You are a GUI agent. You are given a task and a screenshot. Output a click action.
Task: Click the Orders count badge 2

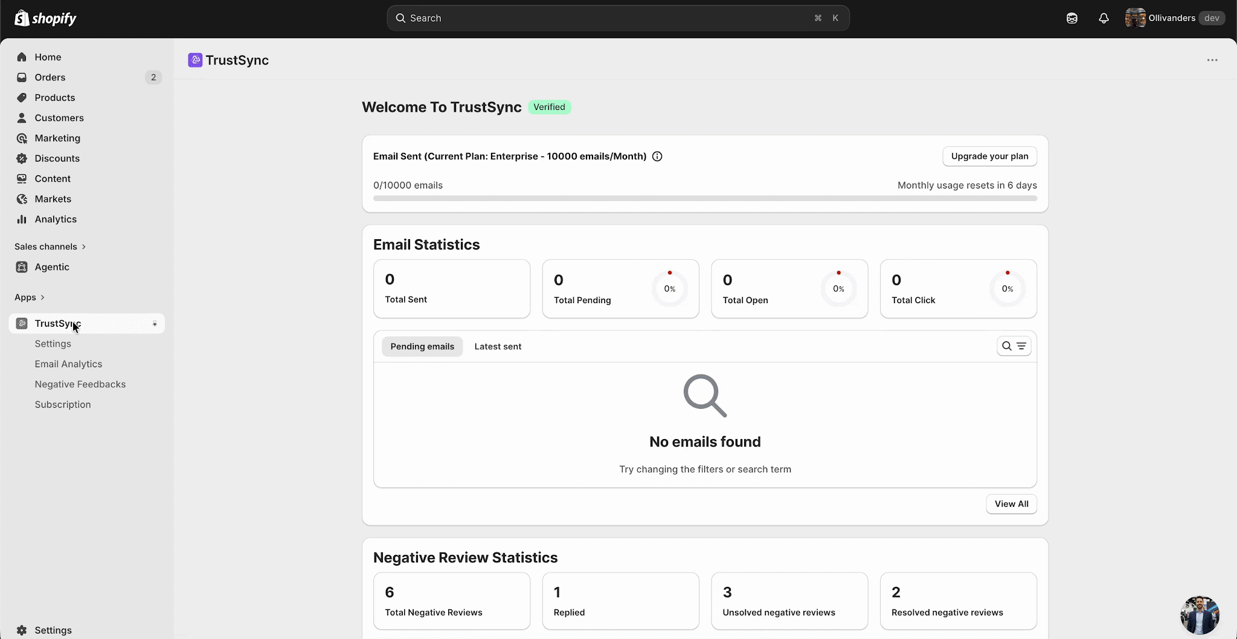click(153, 77)
